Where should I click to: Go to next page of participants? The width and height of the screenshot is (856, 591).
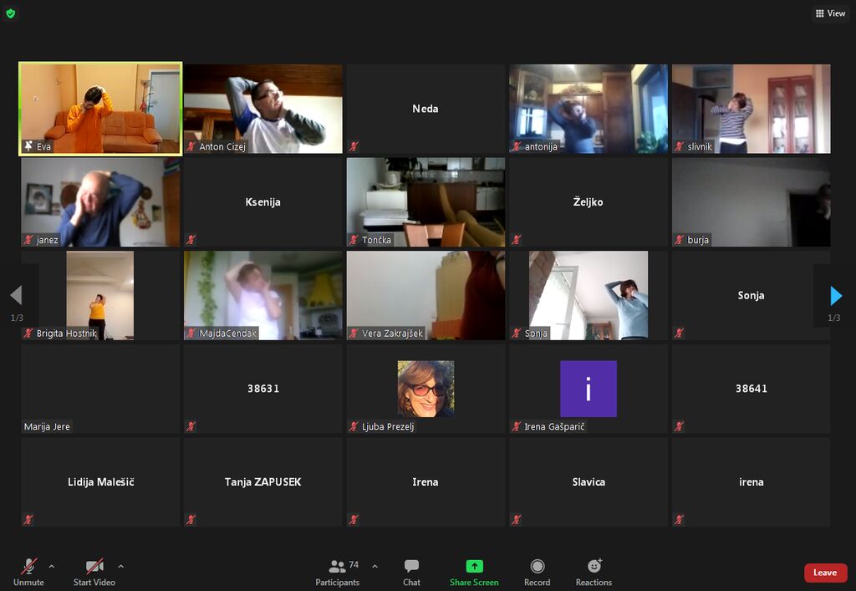(x=835, y=295)
